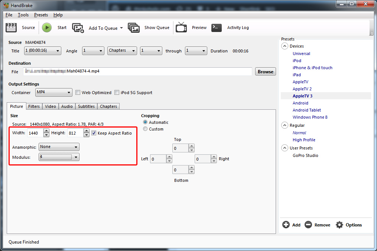The width and height of the screenshot is (377, 251).
Task: Collapse the Devices presets group
Action: [x=285, y=46]
